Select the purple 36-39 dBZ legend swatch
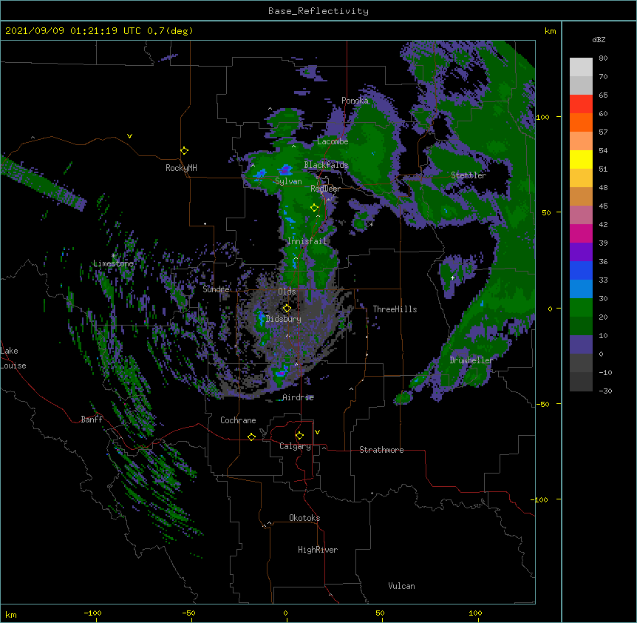 coord(581,252)
